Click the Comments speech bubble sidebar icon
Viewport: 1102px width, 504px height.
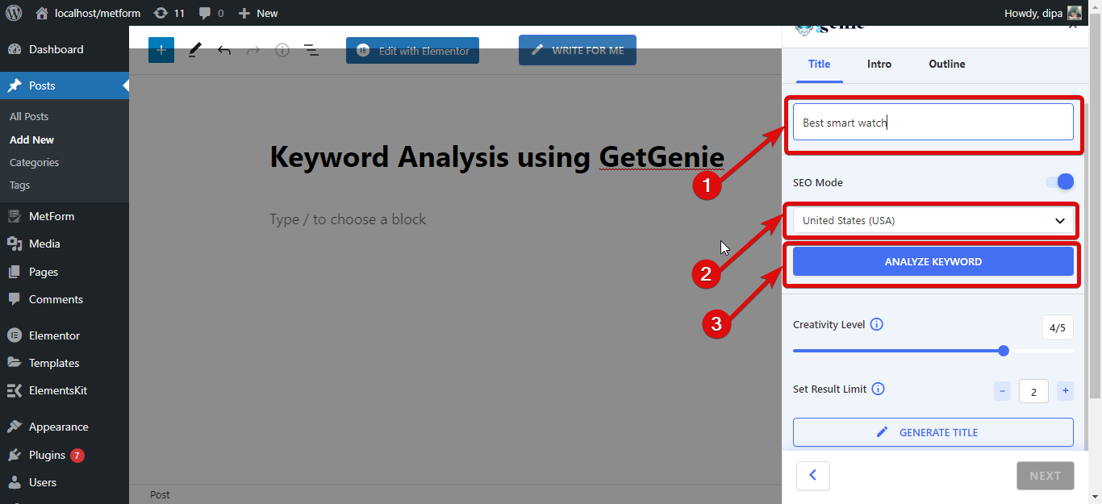coord(15,299)
